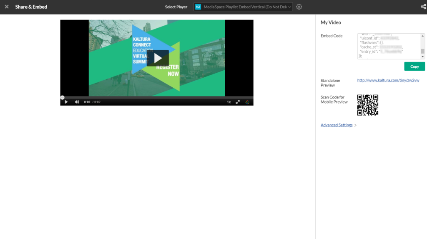Close the Share & Embed dialog
Viewport: 427px width, 239px height.
[7, 7]
